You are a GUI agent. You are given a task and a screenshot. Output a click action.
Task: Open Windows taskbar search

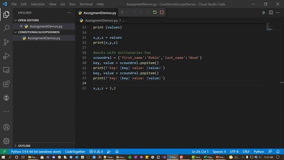coord(10,157)
